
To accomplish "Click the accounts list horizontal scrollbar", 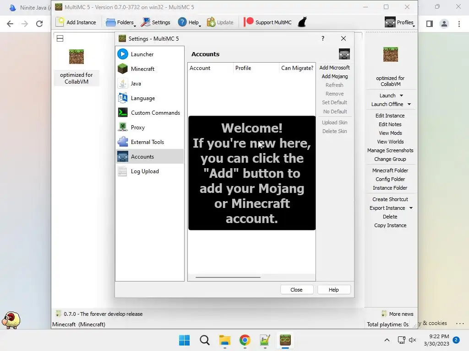I will (x=228, y=277).
